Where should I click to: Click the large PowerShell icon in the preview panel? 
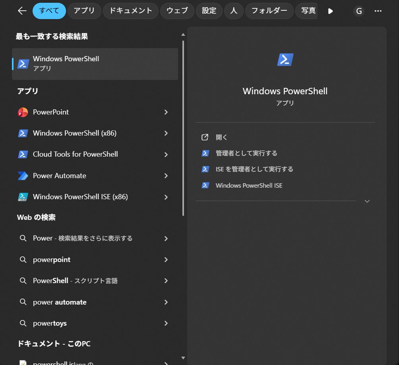click(285, 59)
